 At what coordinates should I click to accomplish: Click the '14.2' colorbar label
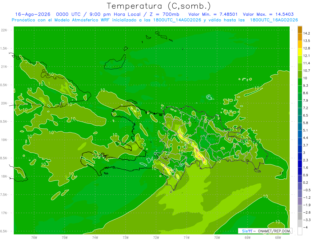click(x=307, y=33)
